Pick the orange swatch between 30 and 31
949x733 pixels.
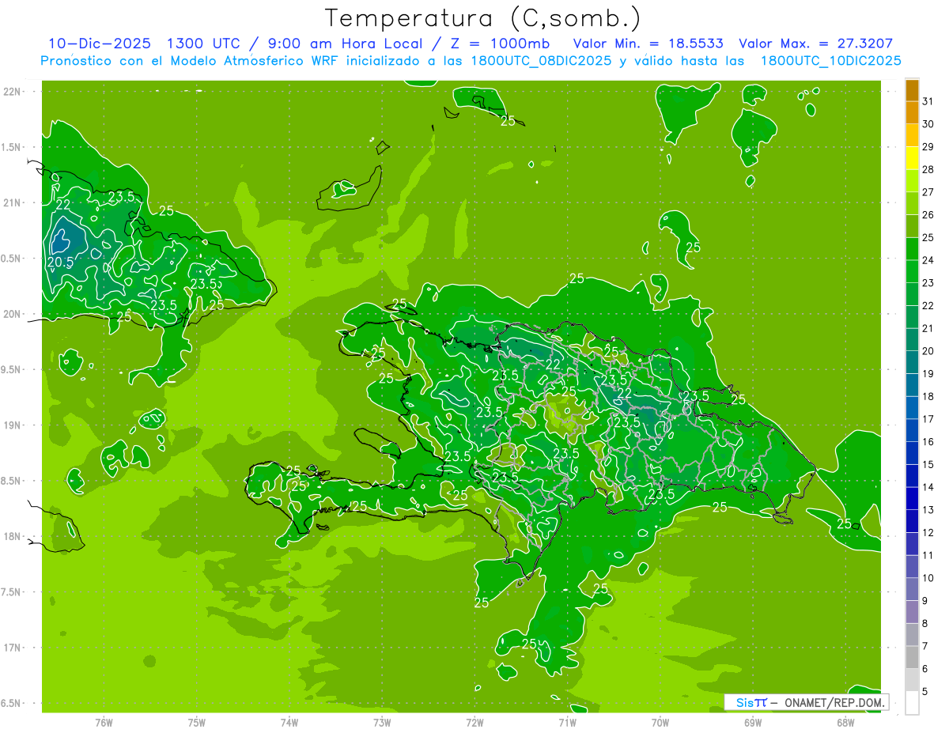click(x=912, y=113)
